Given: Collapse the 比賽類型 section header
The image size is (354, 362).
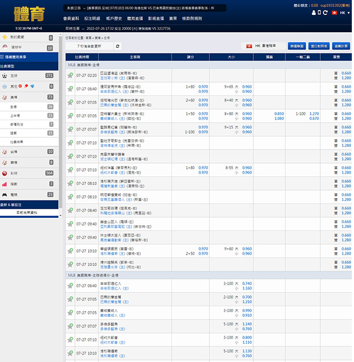Looking at the screenshot, I should 29,67.
